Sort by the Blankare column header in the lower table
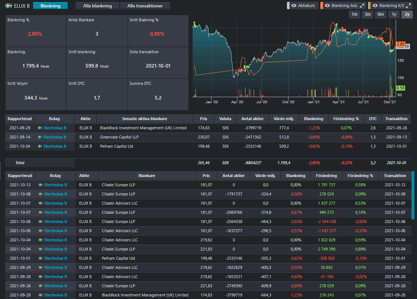 pyautogui.click(x=147, y=176)
